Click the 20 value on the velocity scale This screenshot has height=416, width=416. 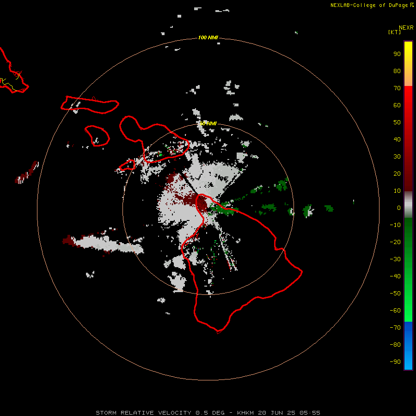tap(397, 173)
